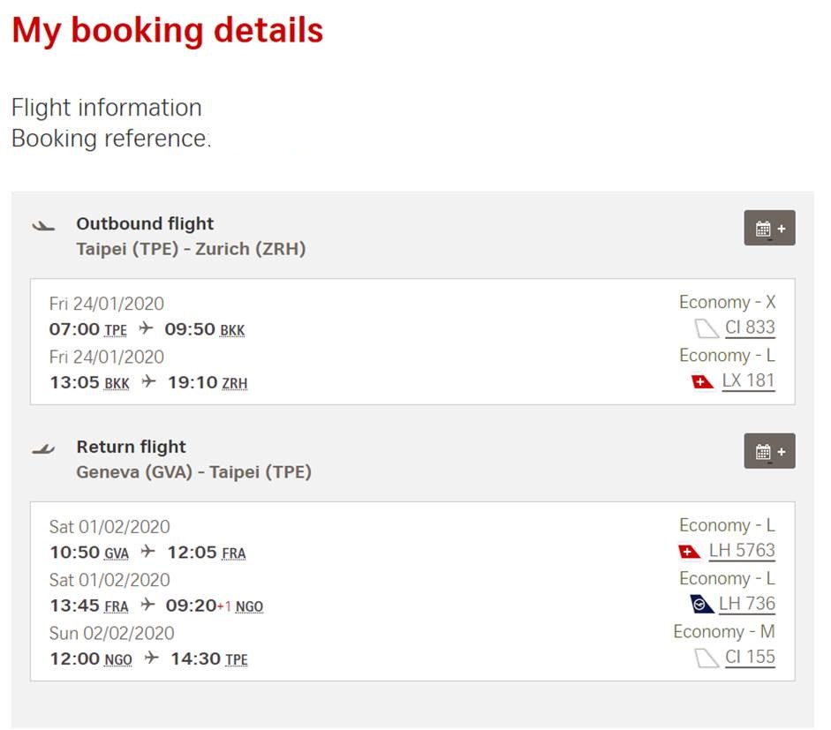Open flight LH 736 details link

[746, 605]
